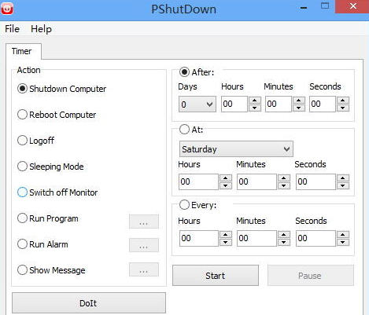Click the DoIt button
Viewport: 369px width, 315px height.
[x=89, y=303]
